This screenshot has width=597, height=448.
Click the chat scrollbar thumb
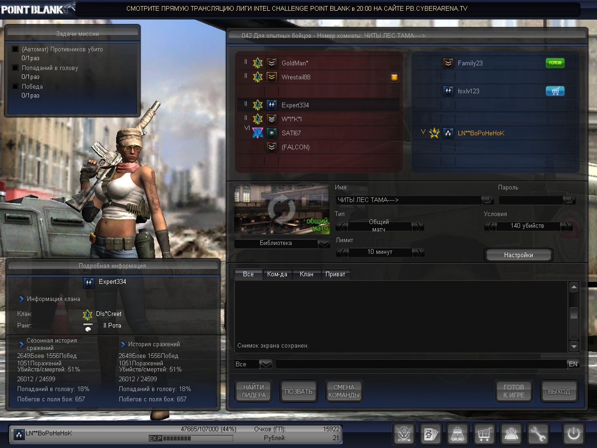(x=574, y=314)
